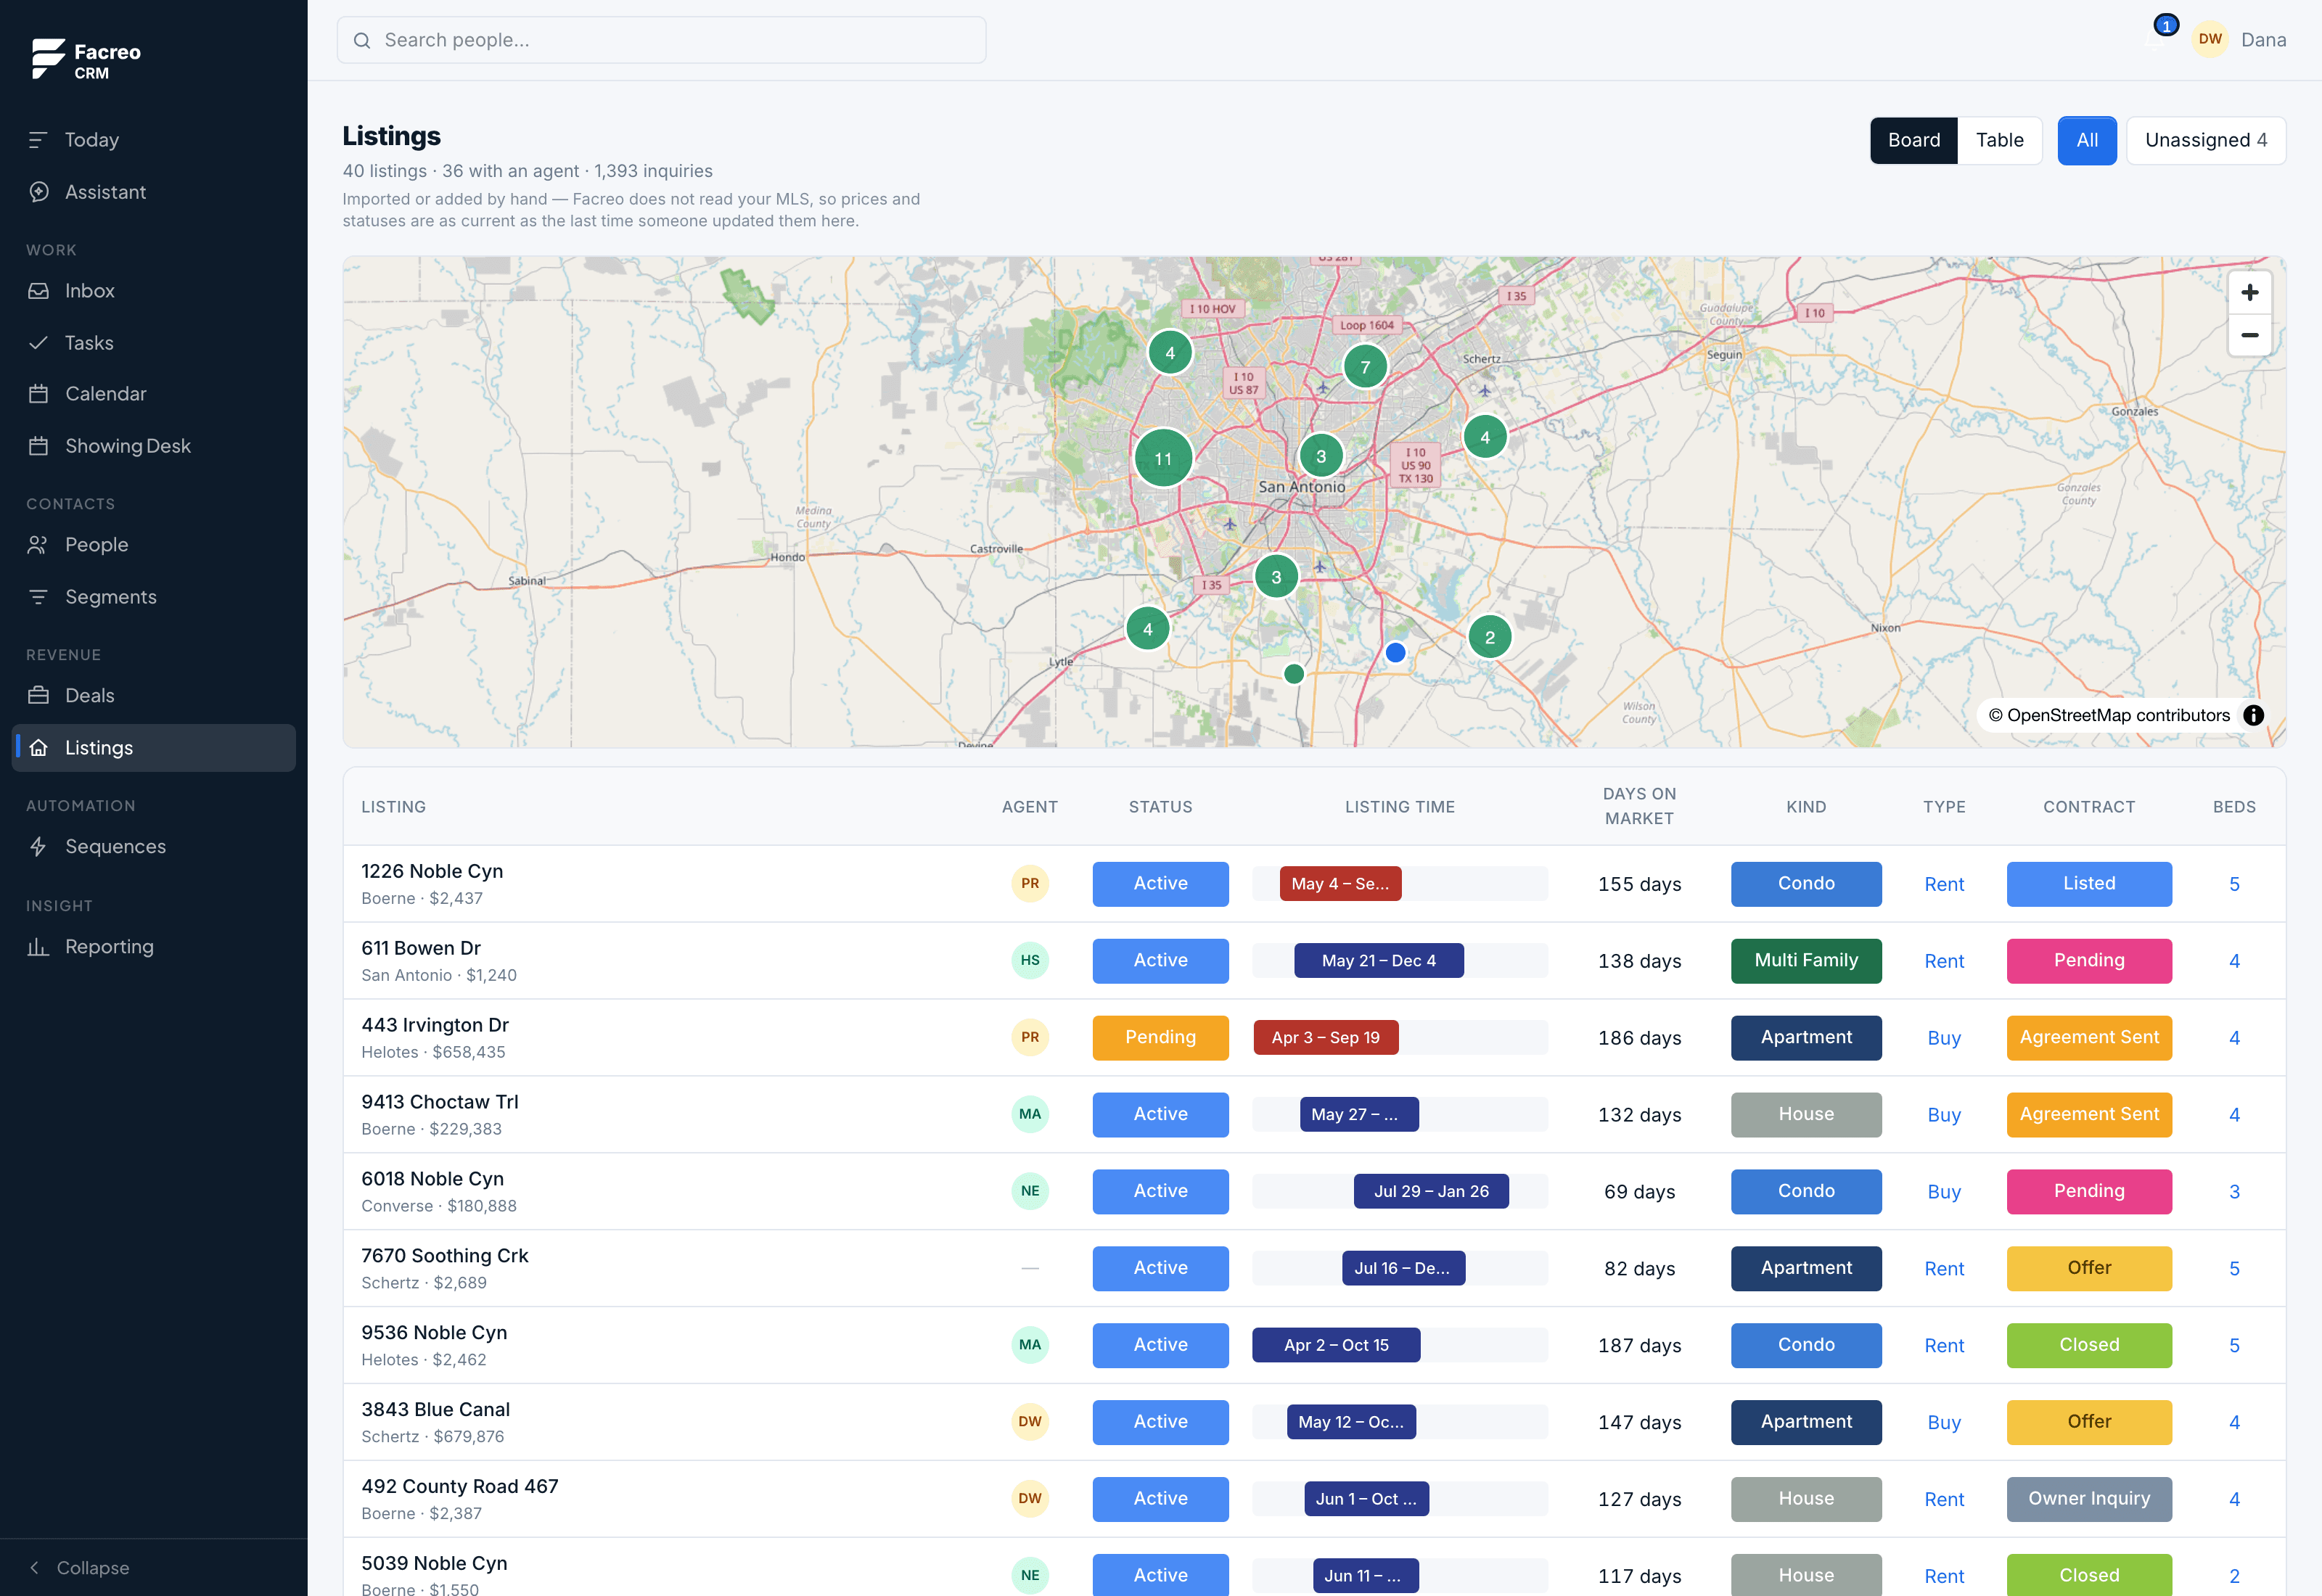
Task: Open Offer contract for 7670 Soothing Crk
Action: [x=2089, y=1269]
